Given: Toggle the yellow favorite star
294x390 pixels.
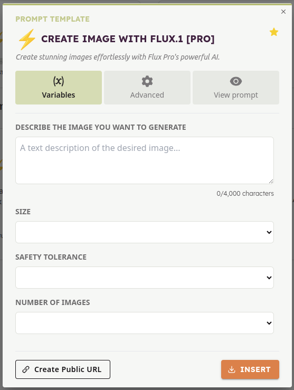Looking at the screenshot, I should point(274,32).
